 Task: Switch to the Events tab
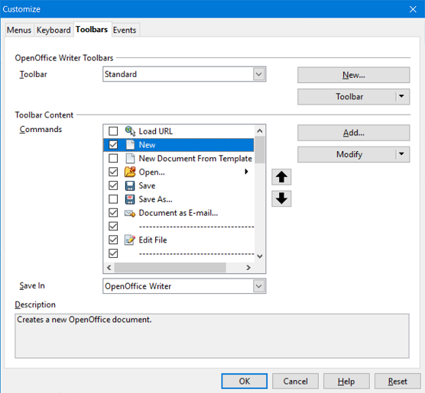125,30
